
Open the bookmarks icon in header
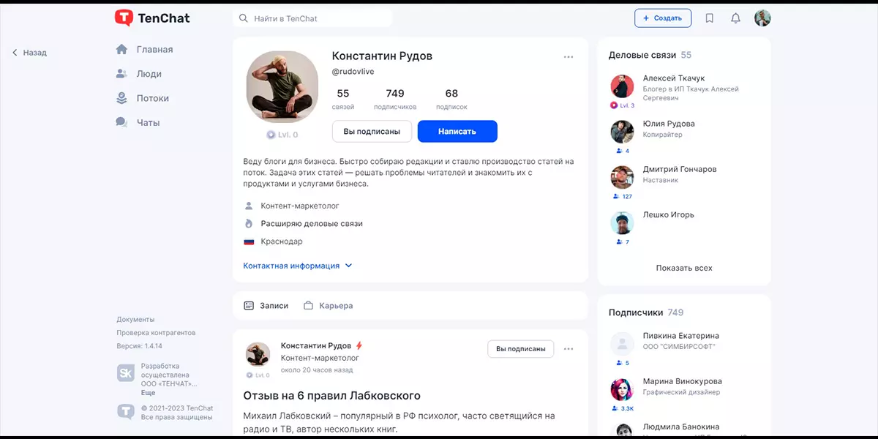(710, 18)
